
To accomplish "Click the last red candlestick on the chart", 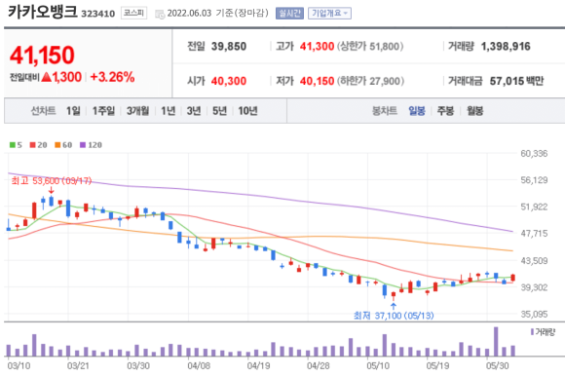I will tap(512, 278).
